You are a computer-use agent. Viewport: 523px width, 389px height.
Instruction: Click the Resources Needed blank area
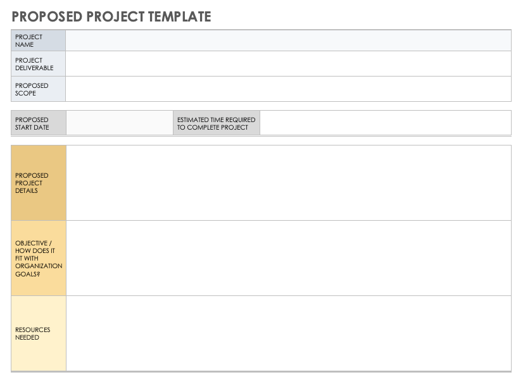(x=289, y=333)
